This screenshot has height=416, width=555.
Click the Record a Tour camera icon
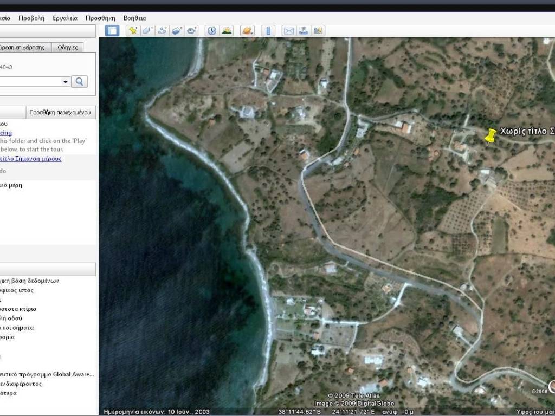tap(192, 31)
